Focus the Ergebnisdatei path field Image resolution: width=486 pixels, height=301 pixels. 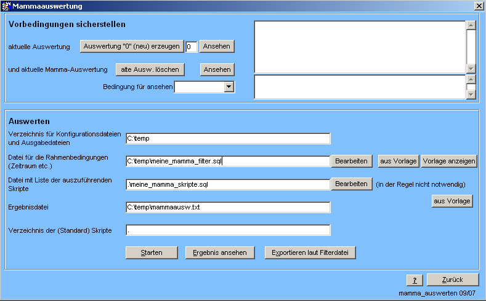[x=228, y=207]
